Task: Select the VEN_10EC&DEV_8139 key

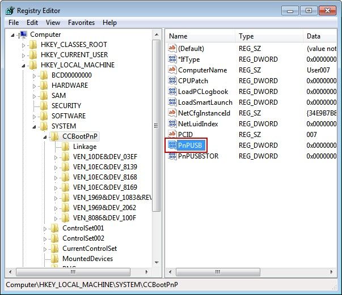Action: pyautogui.click(x=105, y=167)
